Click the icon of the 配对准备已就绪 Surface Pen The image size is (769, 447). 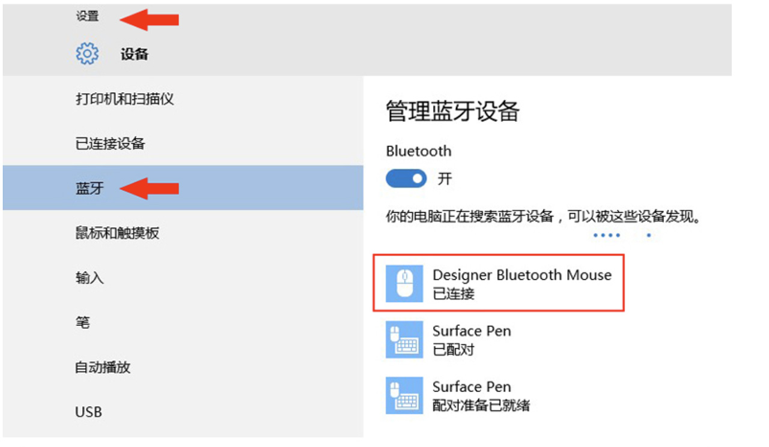tap(404, 395)
